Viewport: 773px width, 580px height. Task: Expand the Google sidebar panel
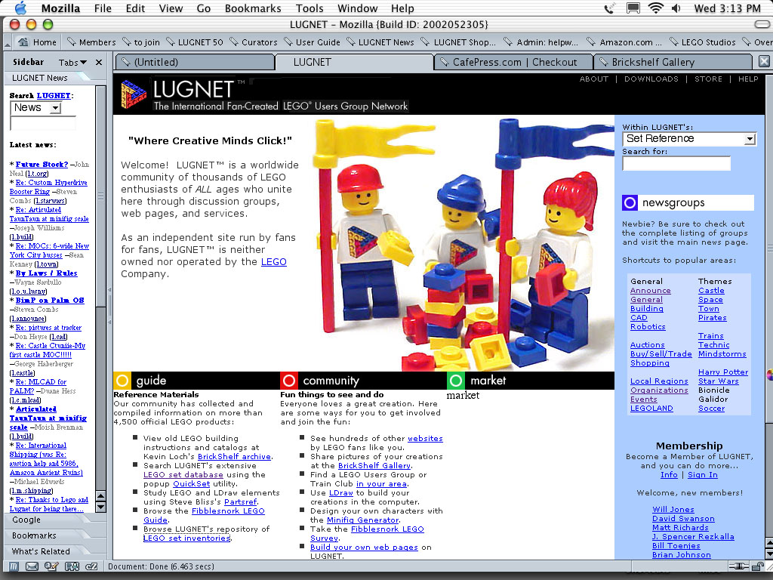[x=54, y=520]
